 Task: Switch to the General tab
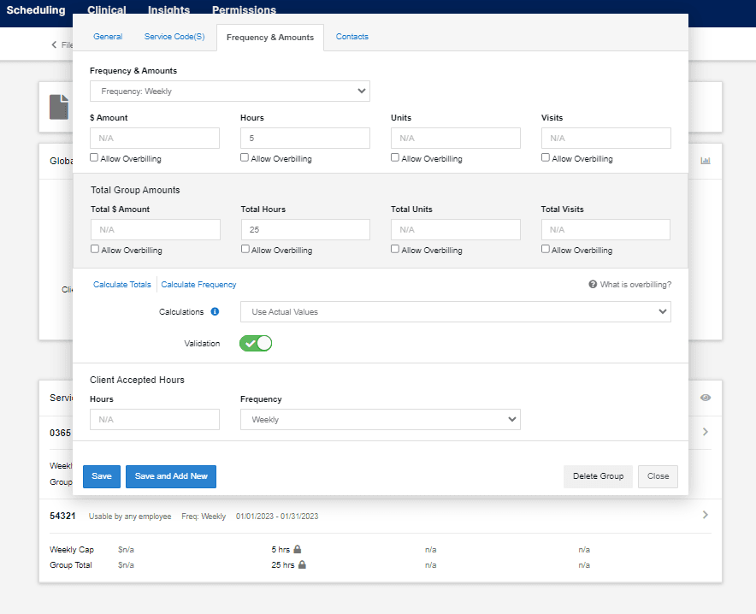(x=108, y=37)
